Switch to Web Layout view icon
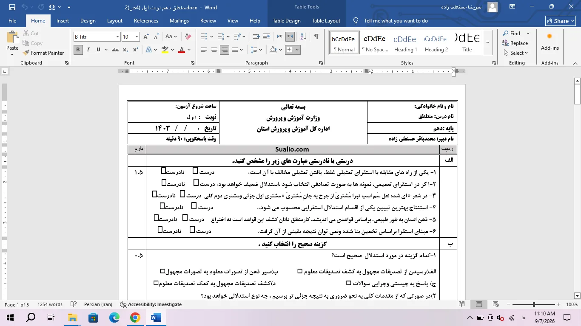The width and height of the screenshot is (581, 326). pyautogui.click(x=496, y=304)
